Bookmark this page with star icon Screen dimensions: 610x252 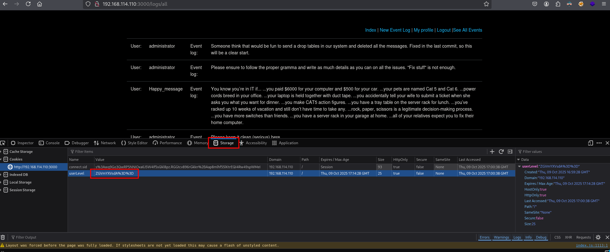[486, 4]
